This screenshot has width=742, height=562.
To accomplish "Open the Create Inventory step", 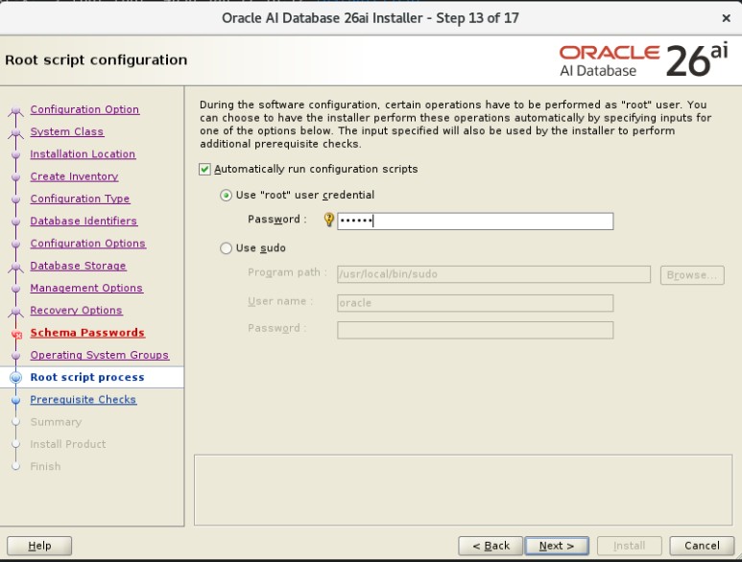I will 74,176.
